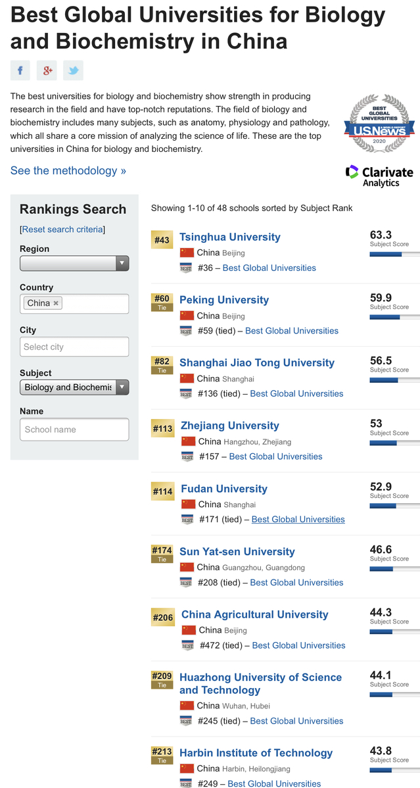Viewport: 420px width, 788px height.
Task: Share page via Google Plus icon
Action: tap(47, 70)
